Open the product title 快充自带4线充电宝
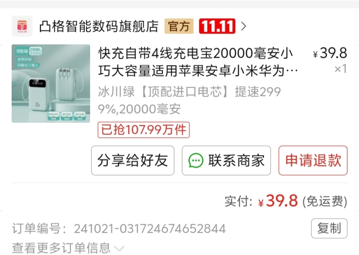The width and height of the screenshot is (359, 255). (x=198, y=62)
